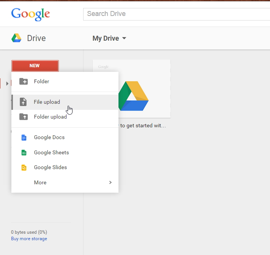Click the Buy more storage link
The width and height of the screenshot is (270, 255).
(x=29, y=239)
